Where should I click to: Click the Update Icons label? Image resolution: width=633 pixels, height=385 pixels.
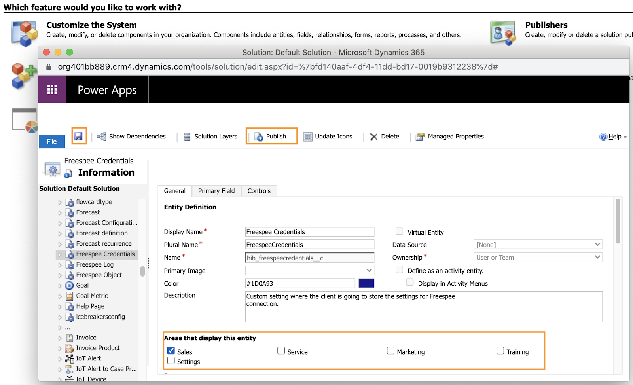334,137
